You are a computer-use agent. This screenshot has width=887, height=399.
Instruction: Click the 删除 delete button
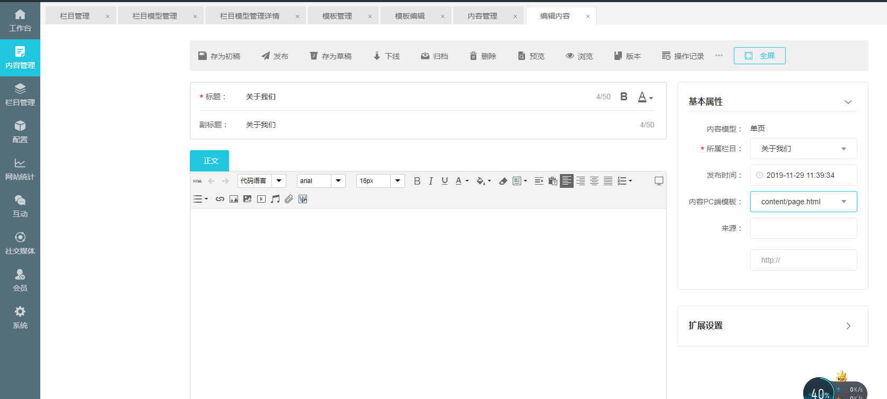(x=483, y=56)
